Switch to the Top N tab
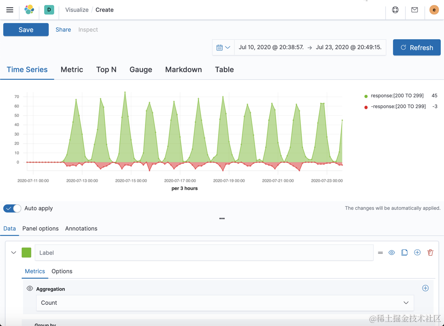The image size is (444, 326). [106, 70]
